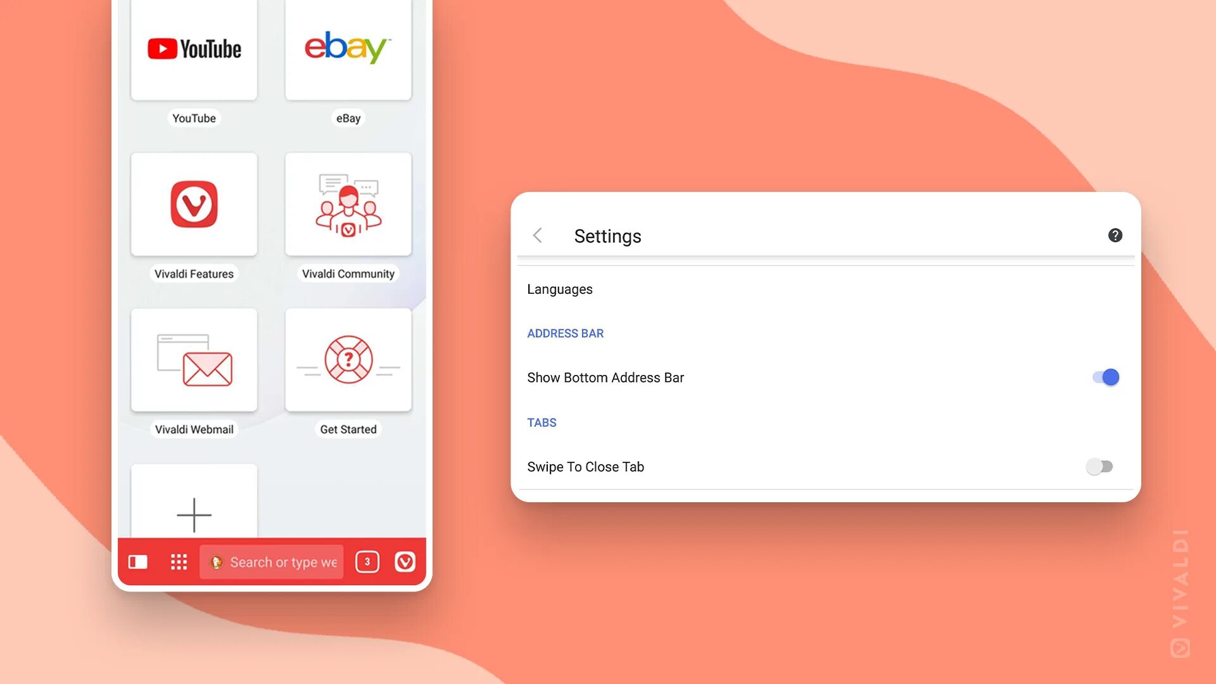Expand the ADDRESS BAR settings group
1216x684 pixels.
pos(564,333)
